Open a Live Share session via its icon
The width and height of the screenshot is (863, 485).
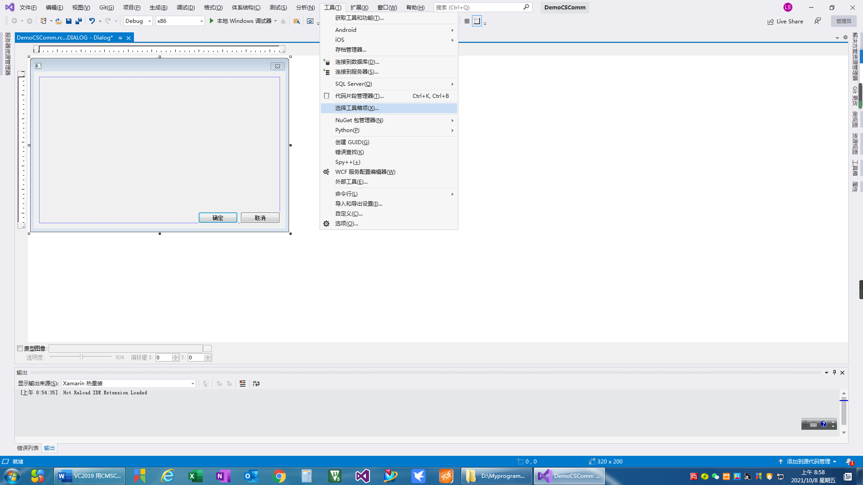pyautogui.click(x=785, y=21)
